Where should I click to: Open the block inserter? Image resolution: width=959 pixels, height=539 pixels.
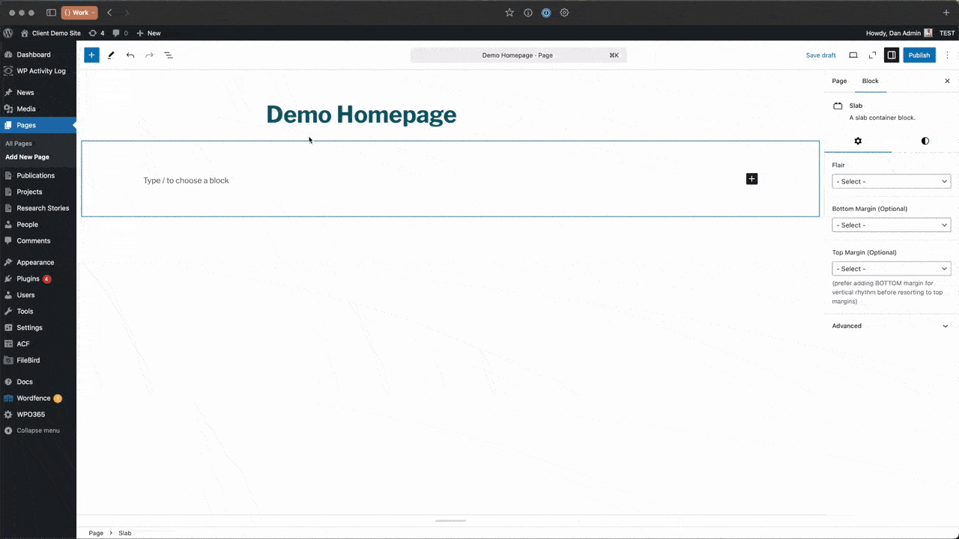tap(91, 55)
